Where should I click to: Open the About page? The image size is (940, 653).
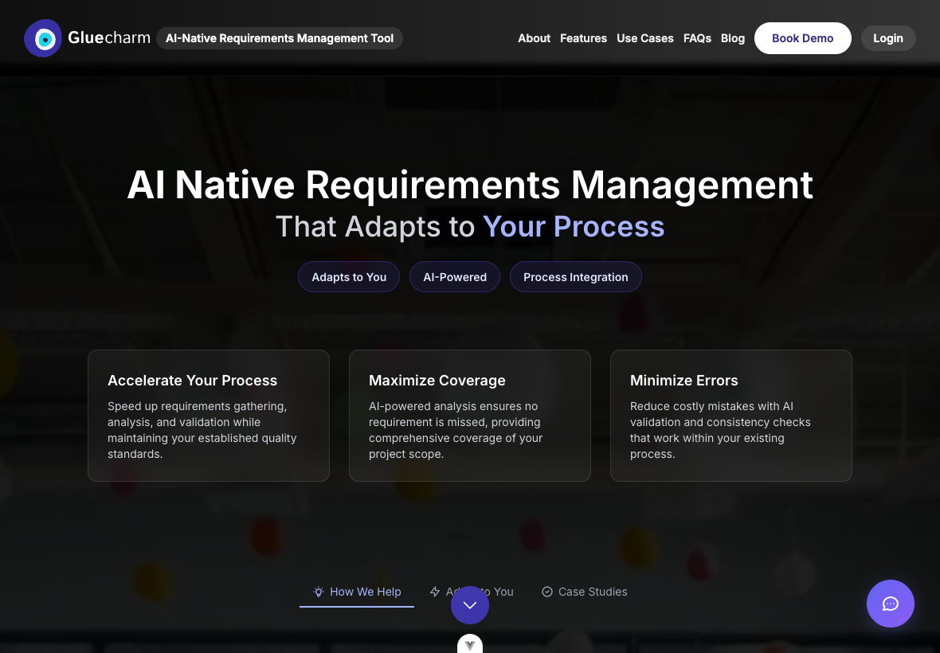click(534, 38)
